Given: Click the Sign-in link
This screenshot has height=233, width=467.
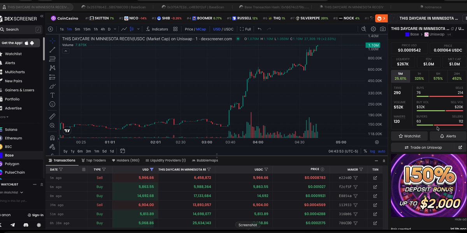Looking at the screenshot, I should [x=35, y=215].
